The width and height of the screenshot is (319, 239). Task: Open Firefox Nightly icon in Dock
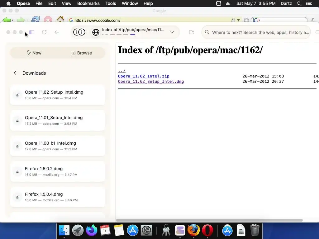[x=92, y=230]
